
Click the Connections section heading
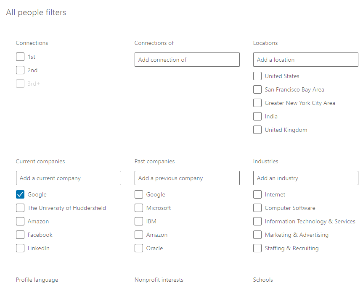coord(32,43)
